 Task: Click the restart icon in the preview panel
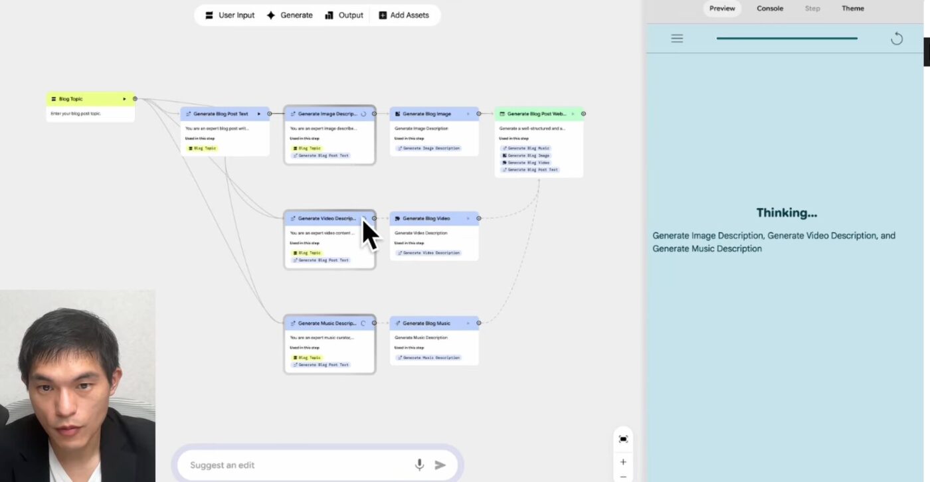point(896,39)
